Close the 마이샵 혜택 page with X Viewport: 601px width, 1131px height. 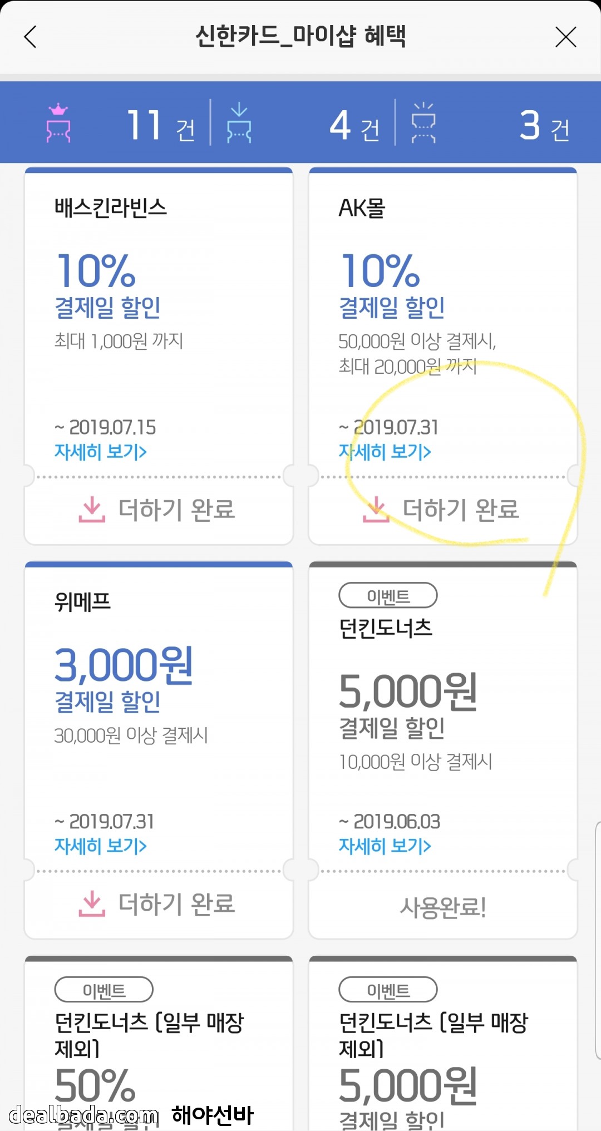pyautogui.click(x=565, y=37)
